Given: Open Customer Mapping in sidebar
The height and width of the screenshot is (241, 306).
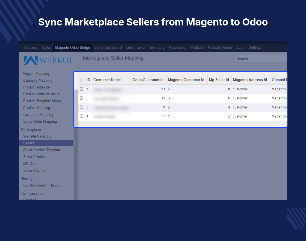Looking at the screenshot, I should [38, 115].
